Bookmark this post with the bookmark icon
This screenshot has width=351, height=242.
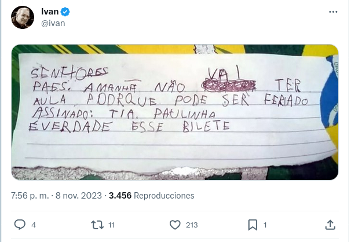(253, 225)
